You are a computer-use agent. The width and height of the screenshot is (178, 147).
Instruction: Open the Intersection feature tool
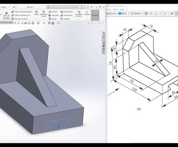click(x=67, y=15)
